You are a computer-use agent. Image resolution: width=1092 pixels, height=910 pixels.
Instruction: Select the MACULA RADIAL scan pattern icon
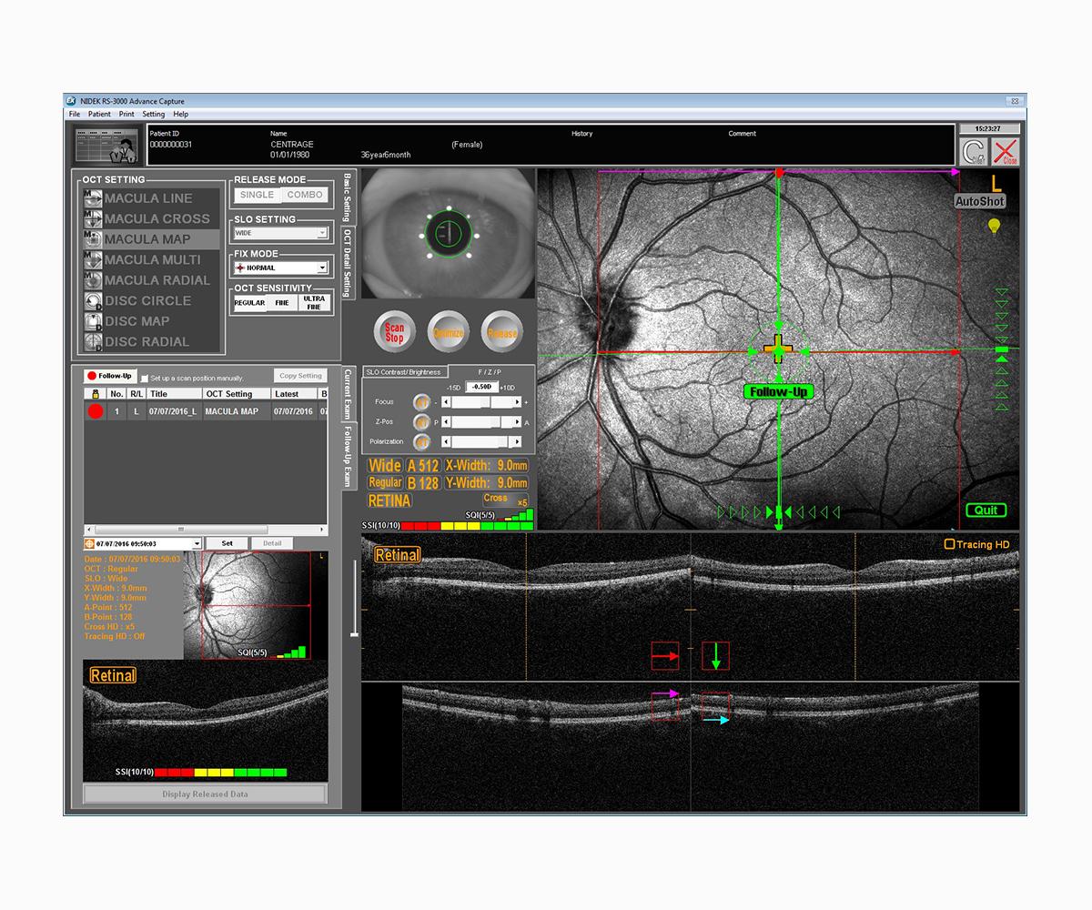[92, 280]
